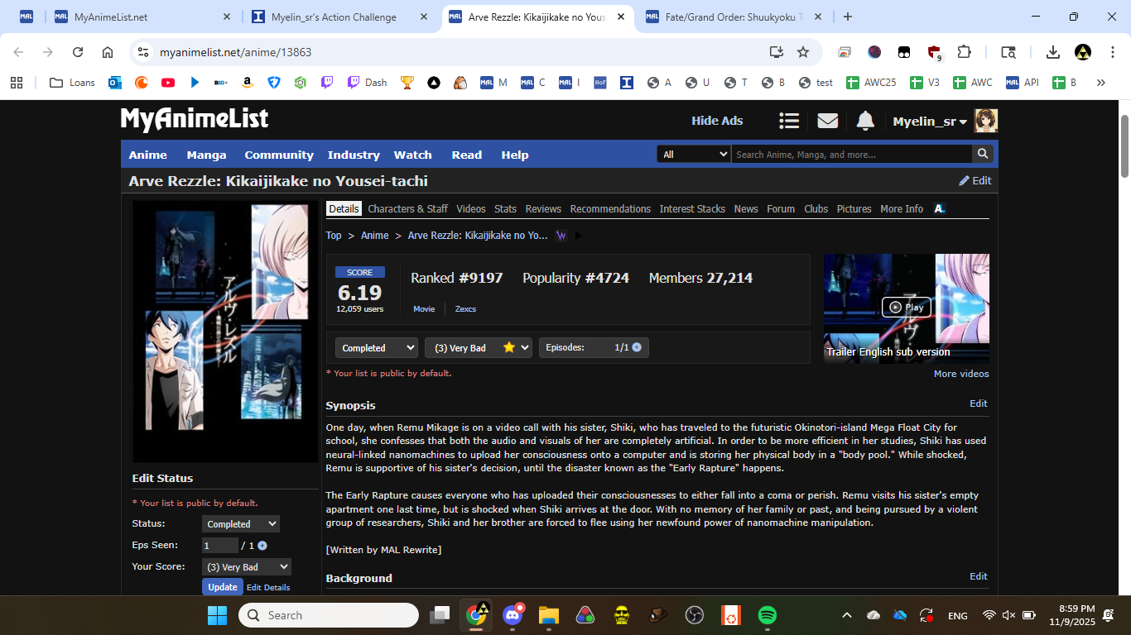Open the Outlook bookmark
This screenshot has height=635, width=1131.
[115, 83]
